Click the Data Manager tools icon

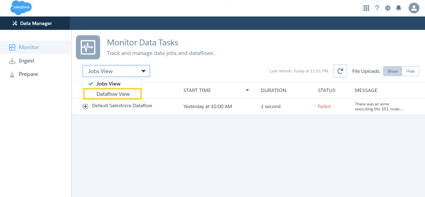tap(15, 23)
